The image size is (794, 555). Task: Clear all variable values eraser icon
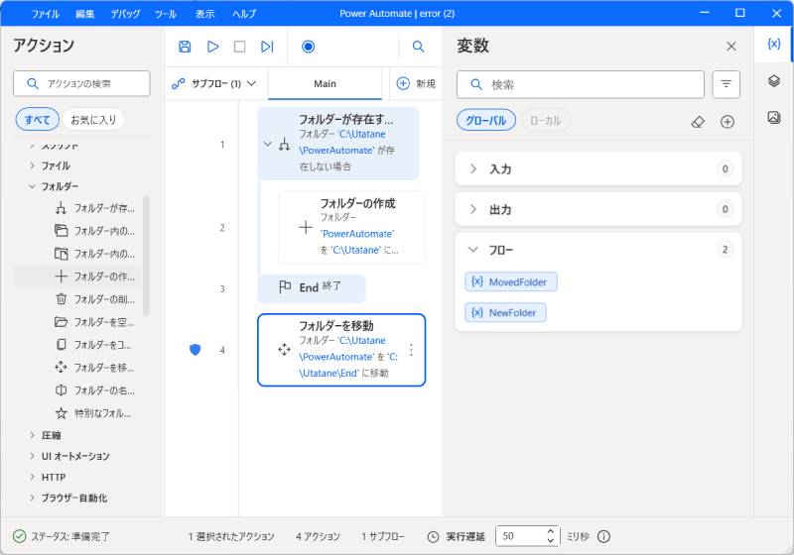698,121
